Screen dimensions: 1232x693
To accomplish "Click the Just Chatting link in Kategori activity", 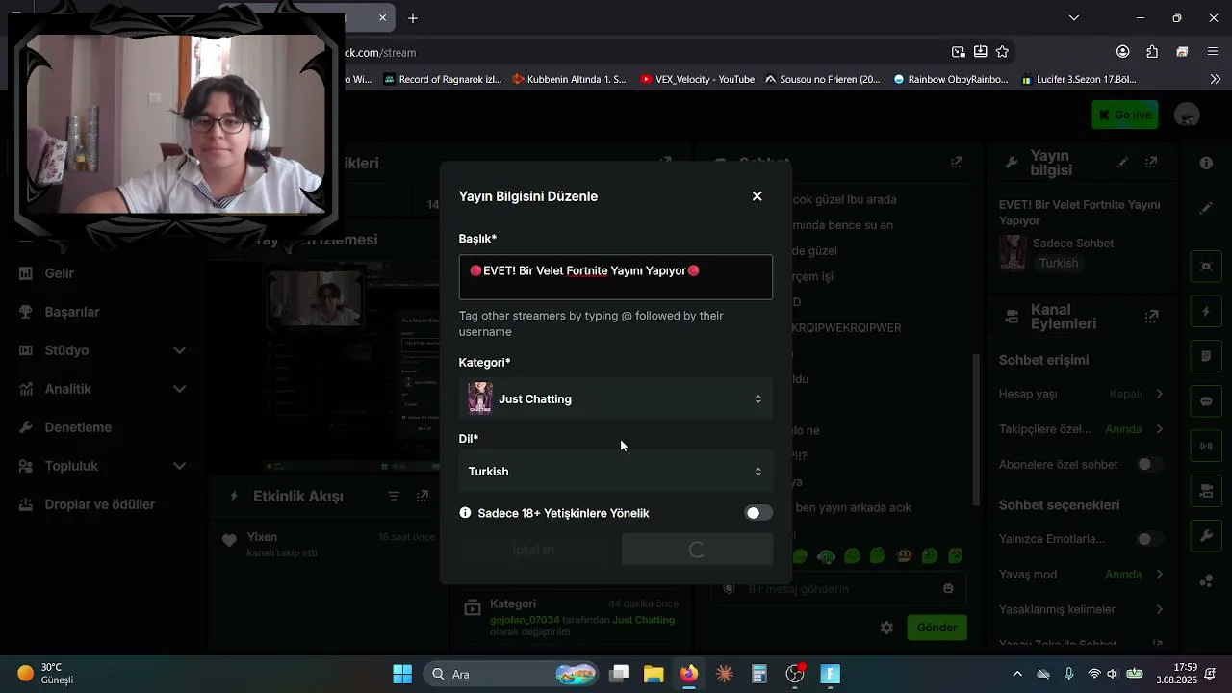I will click(643, 620).
